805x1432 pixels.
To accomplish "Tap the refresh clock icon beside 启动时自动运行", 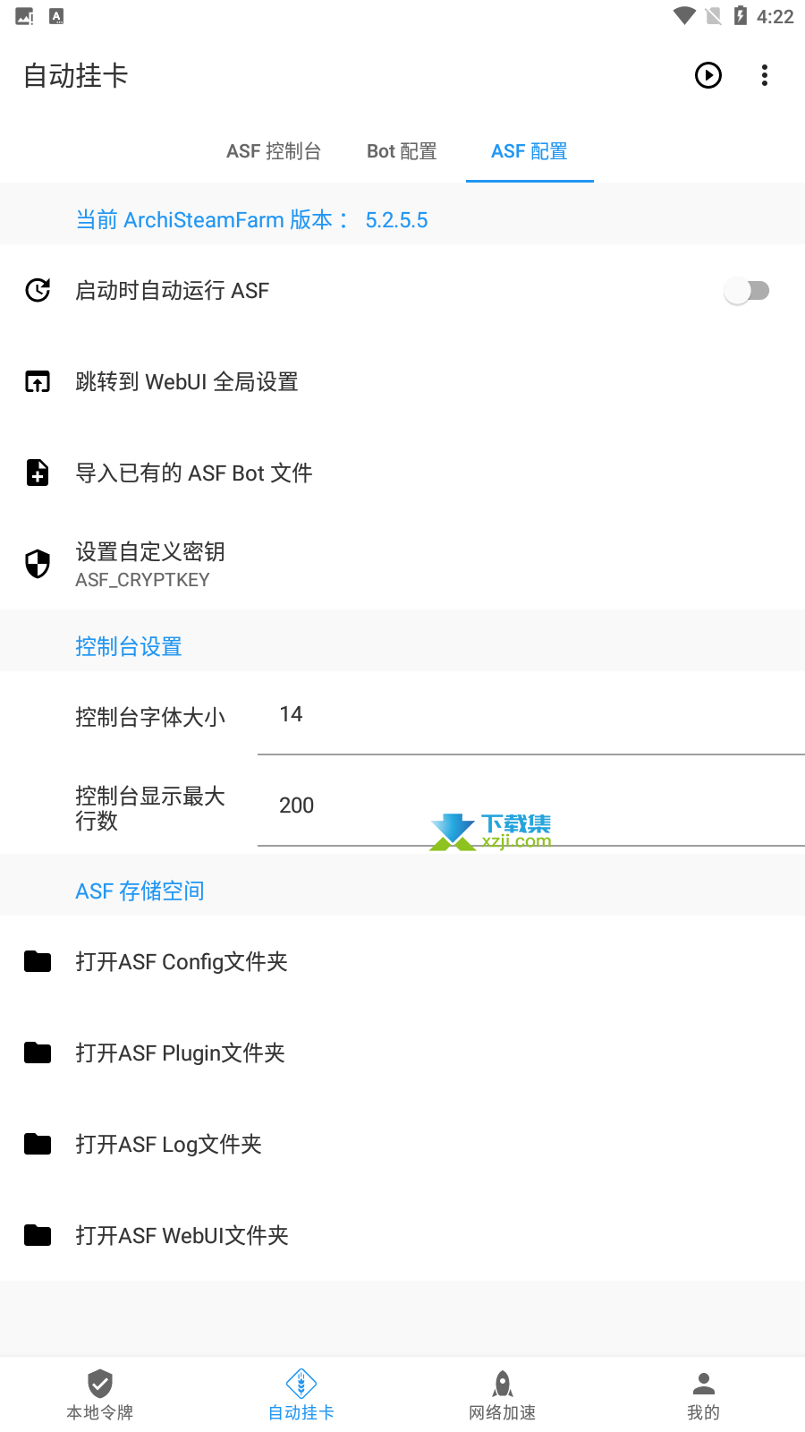I will click(x=38, y=290).
